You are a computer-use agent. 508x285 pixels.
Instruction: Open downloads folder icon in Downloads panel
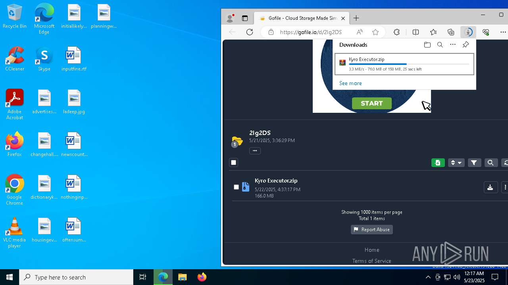pyautogui.click(x=427, y=45)
